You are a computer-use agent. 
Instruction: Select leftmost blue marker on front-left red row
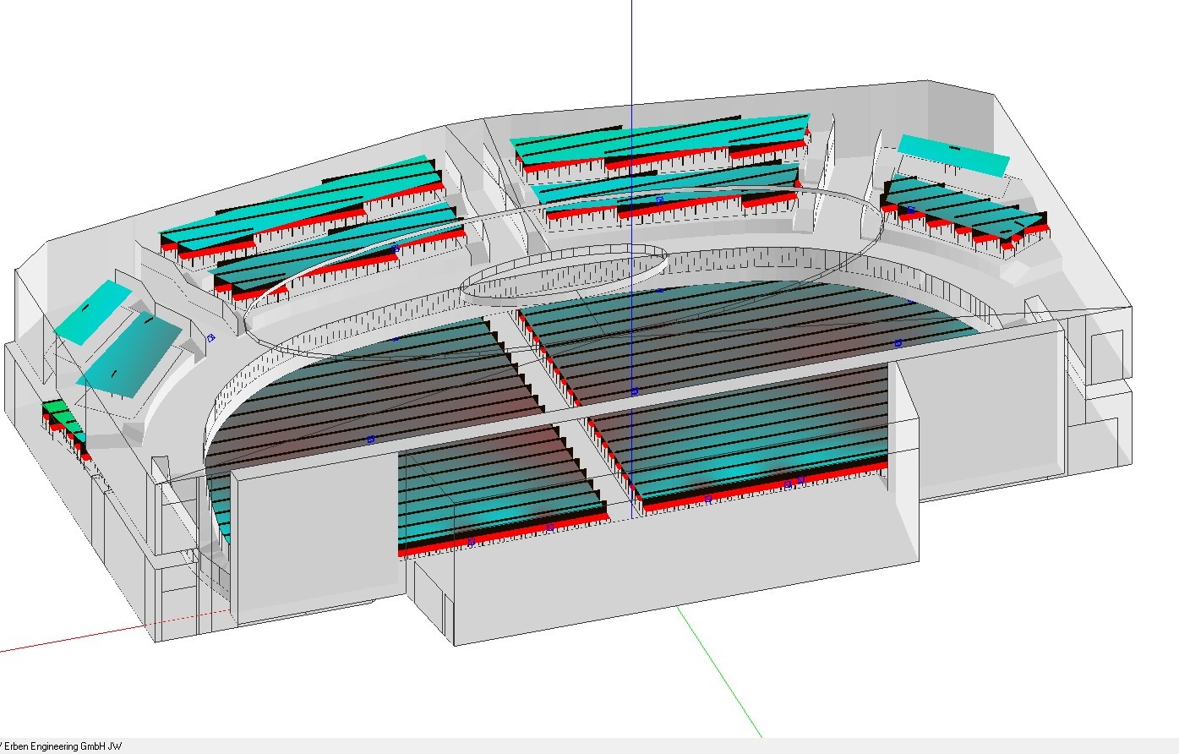[471, 542]
